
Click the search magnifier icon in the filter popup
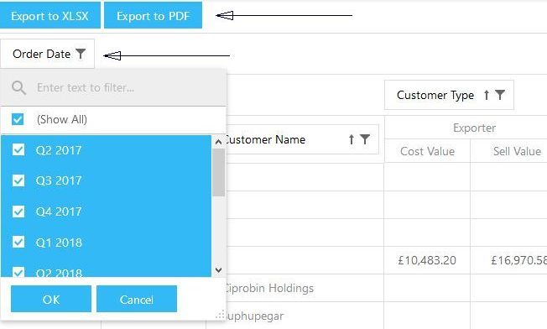click(x=18, y=88)
